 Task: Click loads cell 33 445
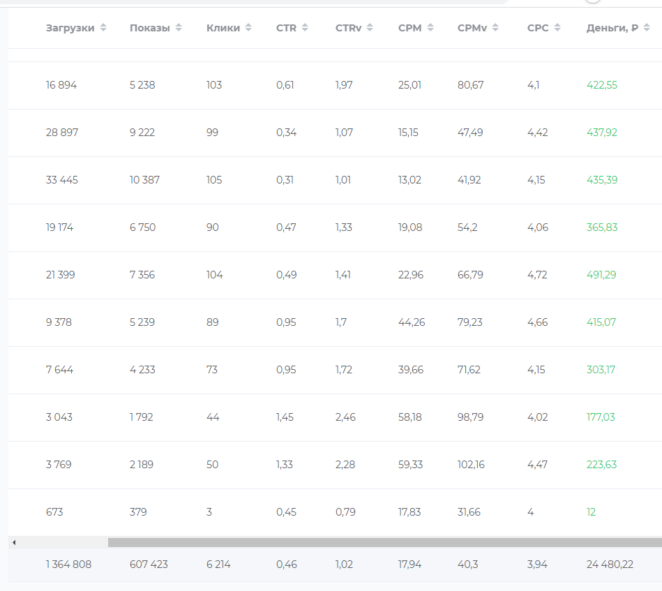(62, 180)
